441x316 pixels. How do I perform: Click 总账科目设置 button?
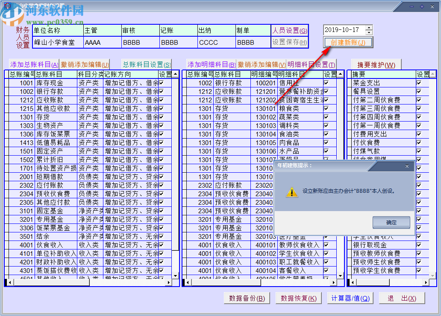[x=146, y=64]
